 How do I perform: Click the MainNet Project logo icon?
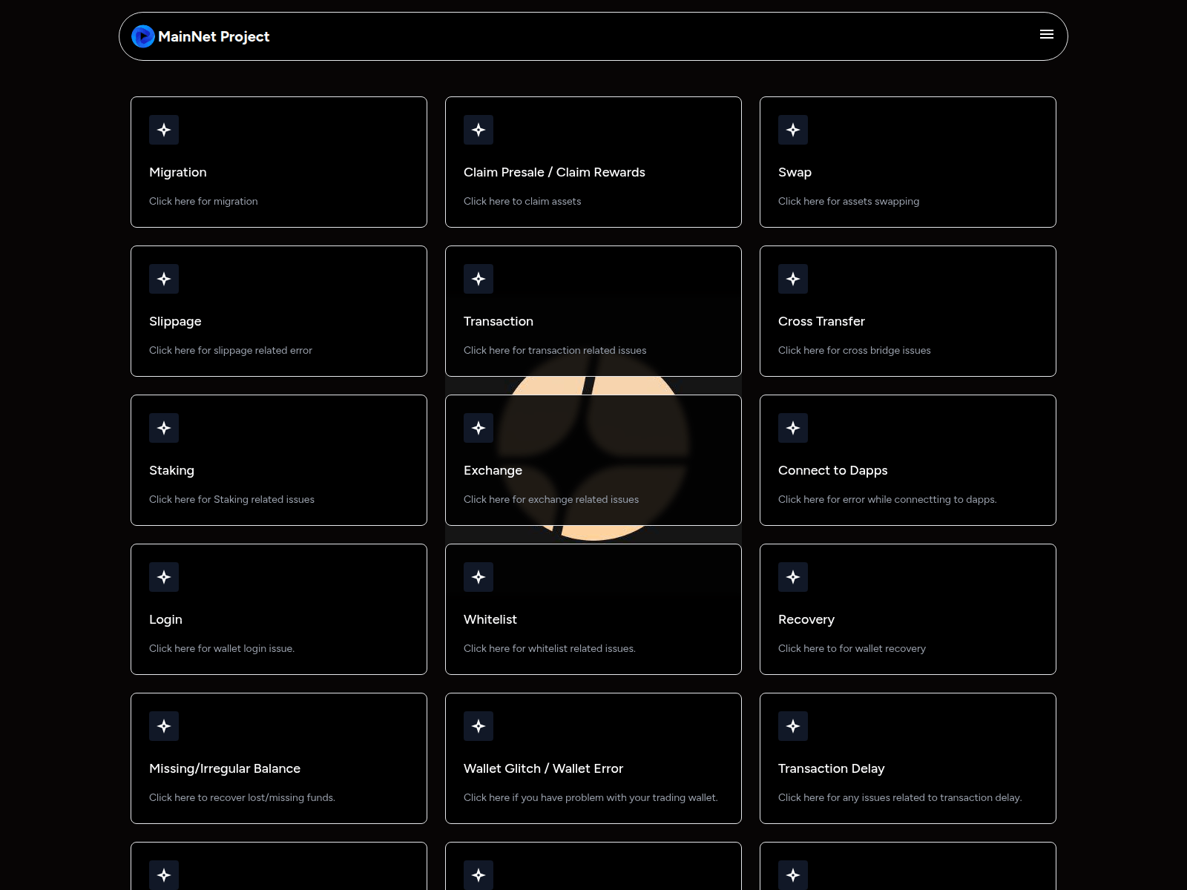(143, 36)
